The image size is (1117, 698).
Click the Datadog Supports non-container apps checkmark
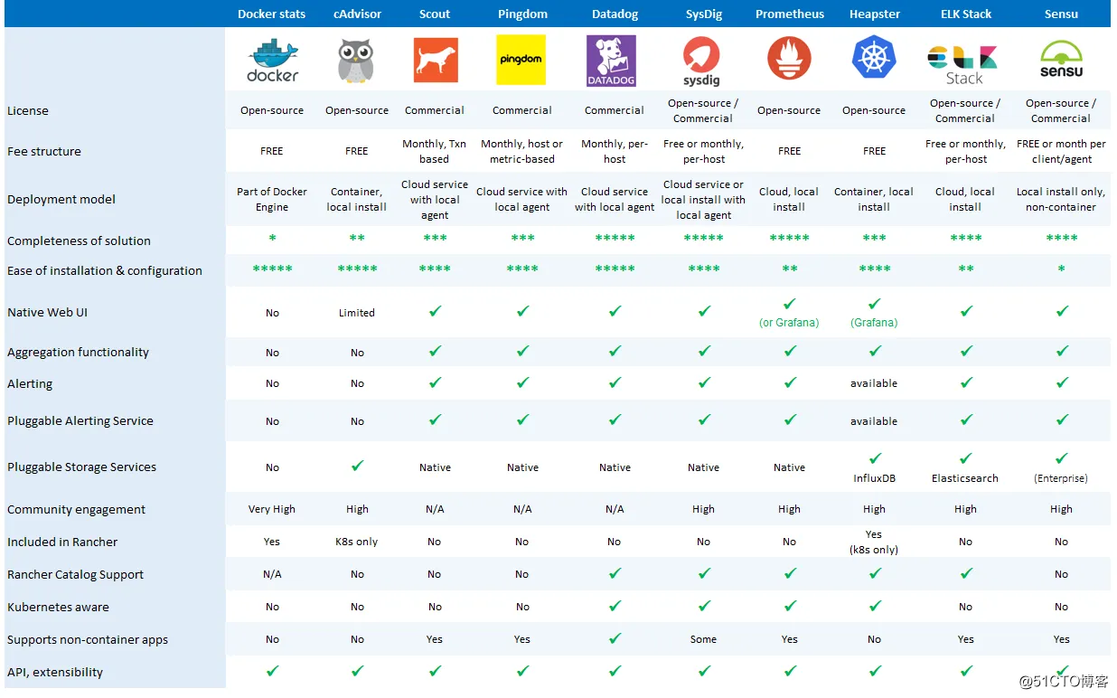pos(615,638)
